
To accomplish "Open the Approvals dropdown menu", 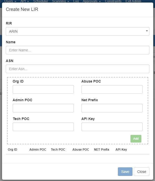I will (92, 1).
